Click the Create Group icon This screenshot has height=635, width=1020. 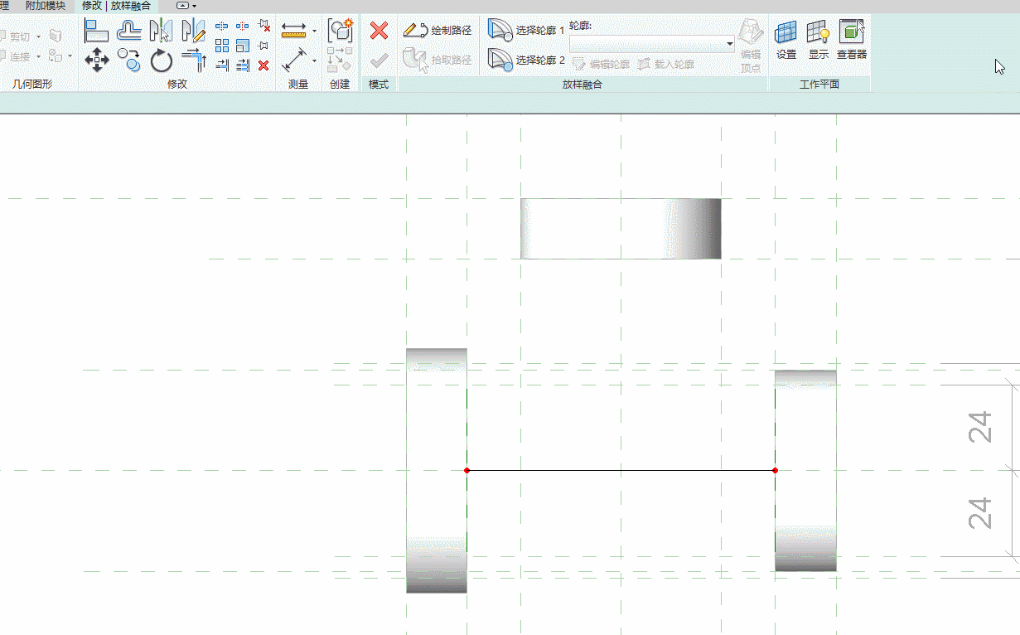pos(340,31)
